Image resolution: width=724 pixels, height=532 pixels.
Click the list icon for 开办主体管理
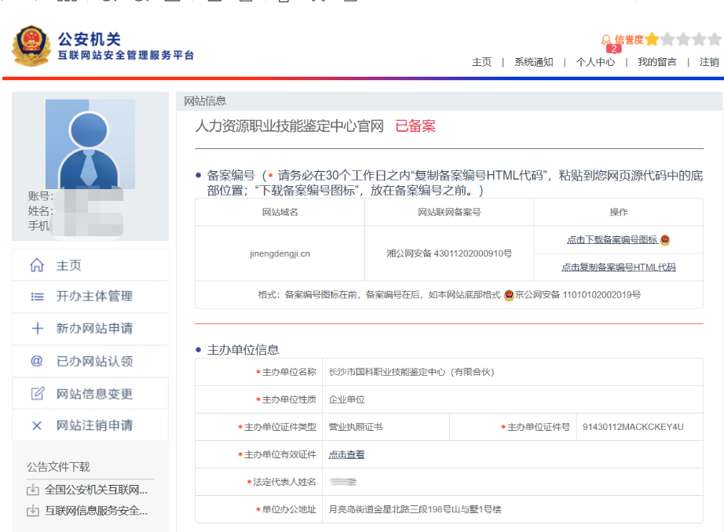coord(37,297)
